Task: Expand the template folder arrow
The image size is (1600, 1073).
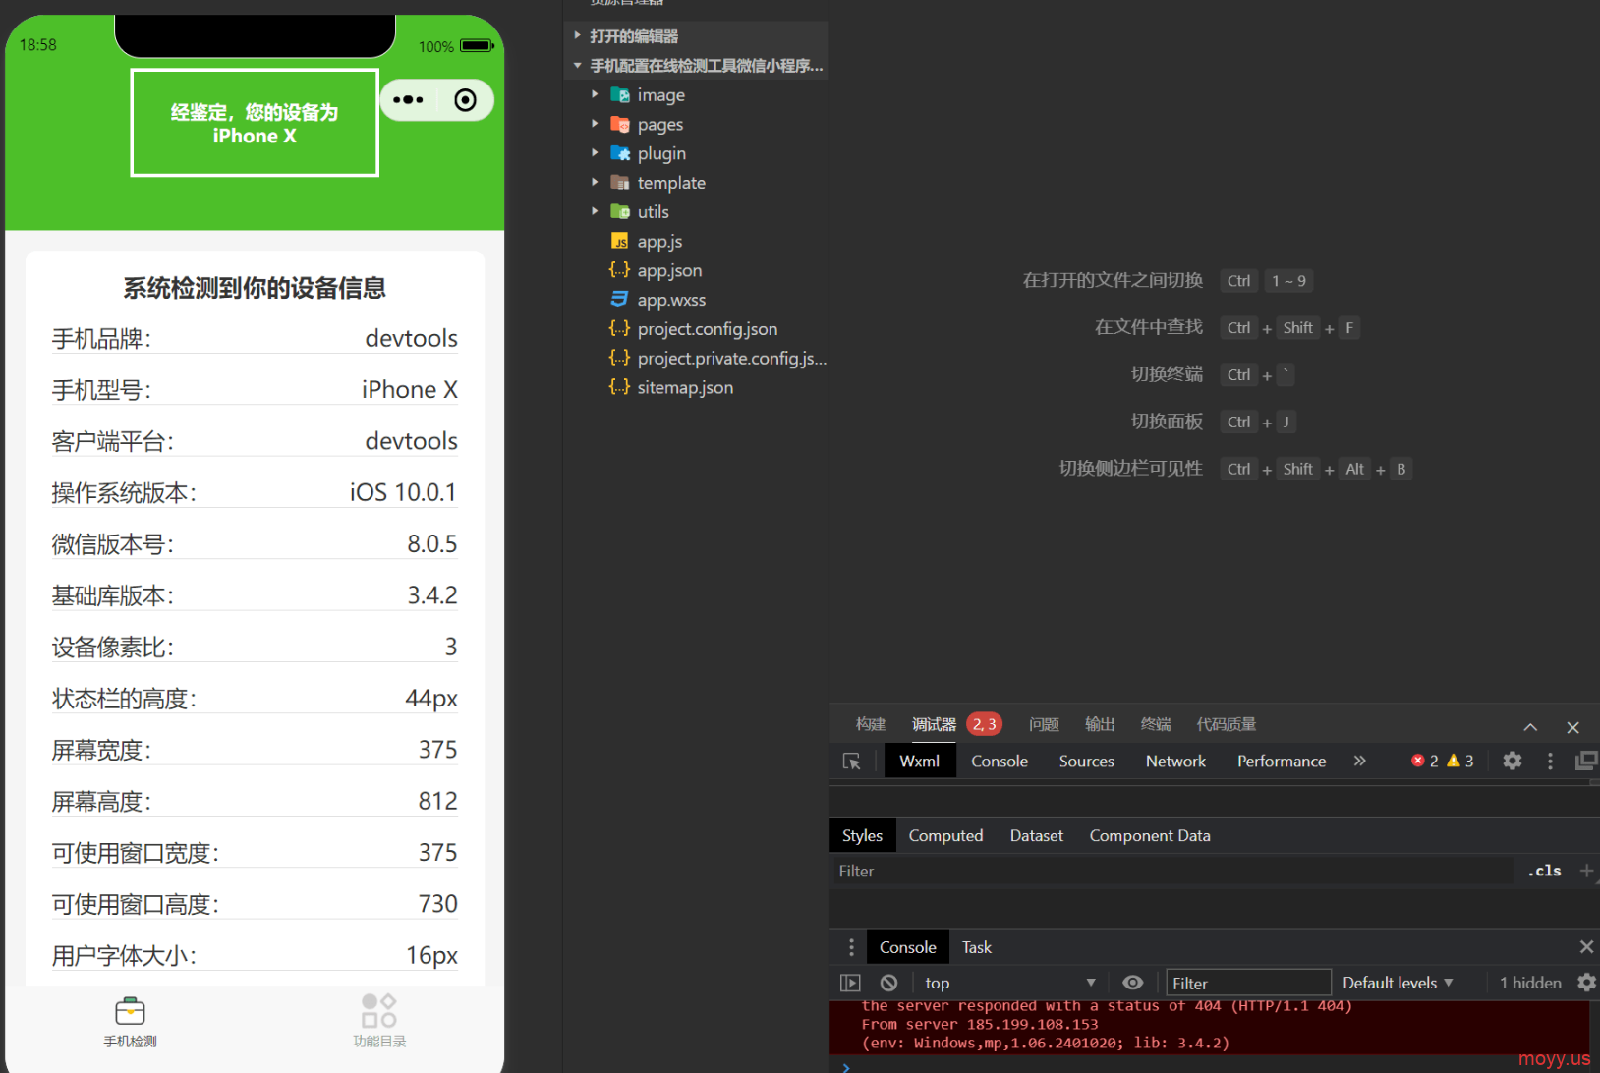Action: (595, 183)
